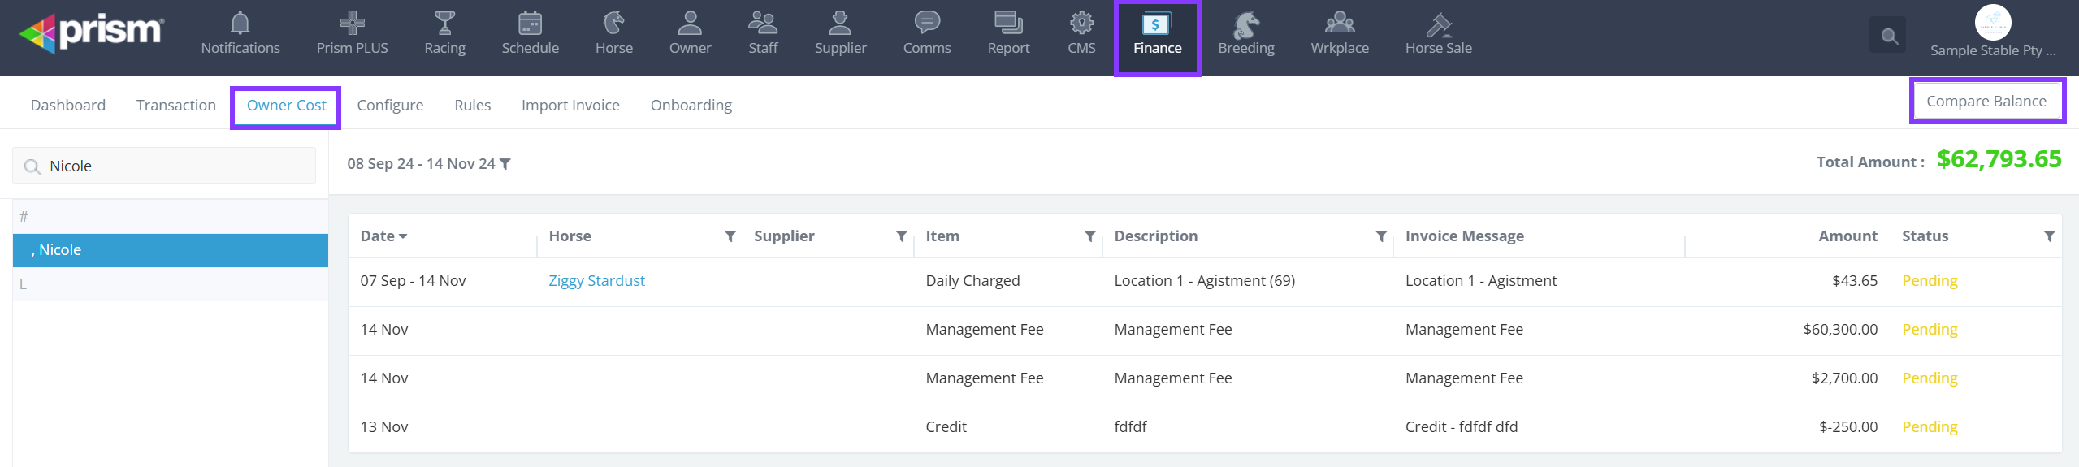Open the Ziggy Stardust horse link
Image resolution: width=2079 pixels, height=467 pixels.
[596, 281]
